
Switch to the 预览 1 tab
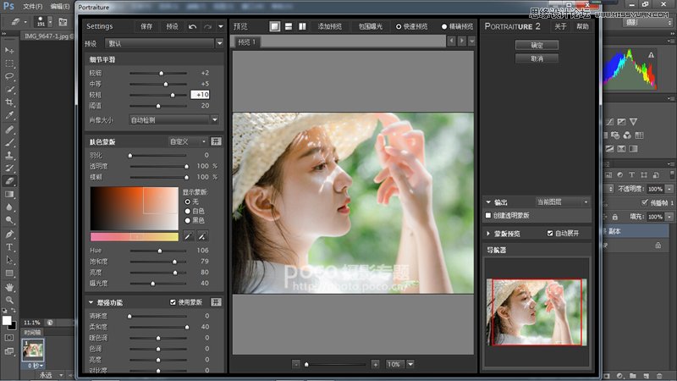(x=246, y=42)
